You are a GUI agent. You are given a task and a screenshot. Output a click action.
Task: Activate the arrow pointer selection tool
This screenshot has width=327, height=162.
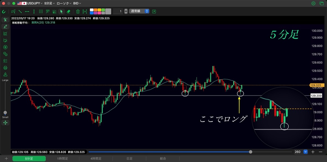61,11
